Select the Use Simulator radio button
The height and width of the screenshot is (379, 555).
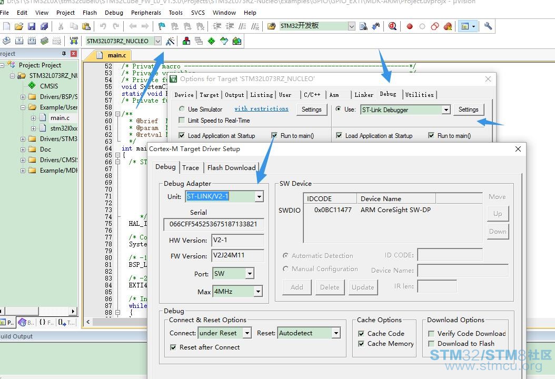(x=182, y=109)
